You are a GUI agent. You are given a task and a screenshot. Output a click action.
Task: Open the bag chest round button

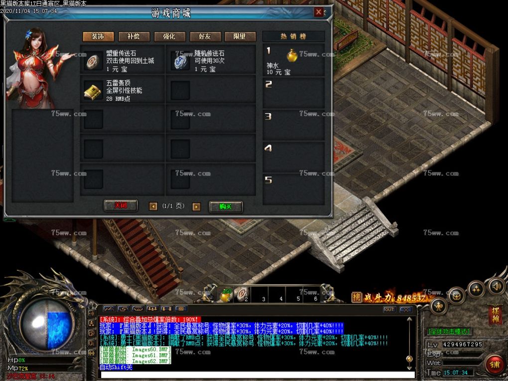point(457,296)
